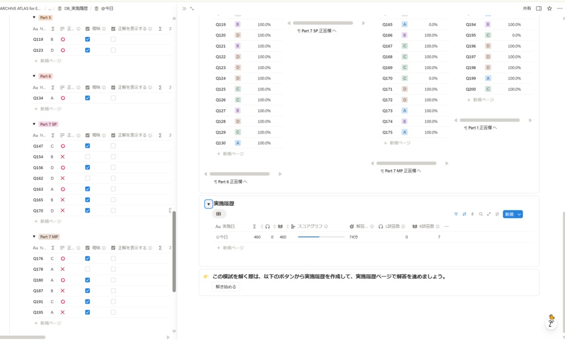Click the three-dots more columns icon in 実施履歴

(x=446, y=226)
